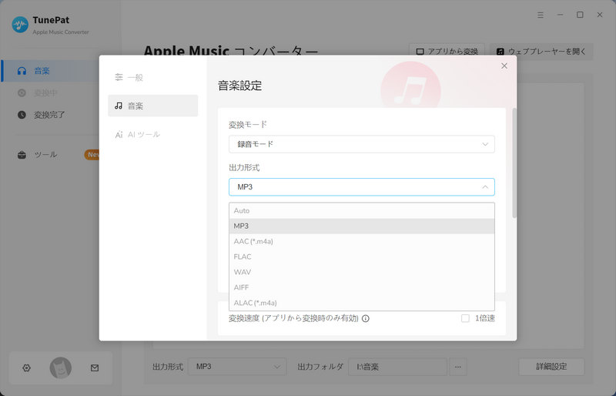
Task: Enable the 1倍速 checkbox
Action: (x=465, y=318)
